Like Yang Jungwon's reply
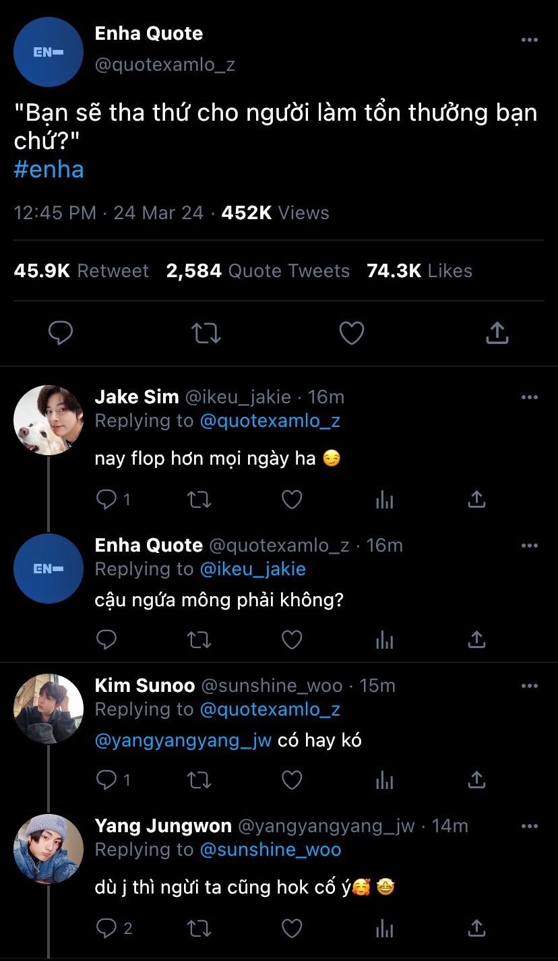Screen dimensions: 558x961 tap(291, 929)
